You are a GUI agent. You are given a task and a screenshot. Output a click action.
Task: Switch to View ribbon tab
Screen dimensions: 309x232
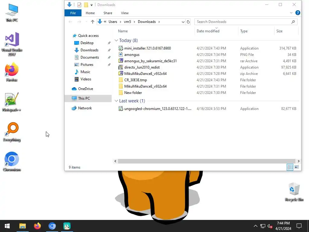(x=125, y=13)
